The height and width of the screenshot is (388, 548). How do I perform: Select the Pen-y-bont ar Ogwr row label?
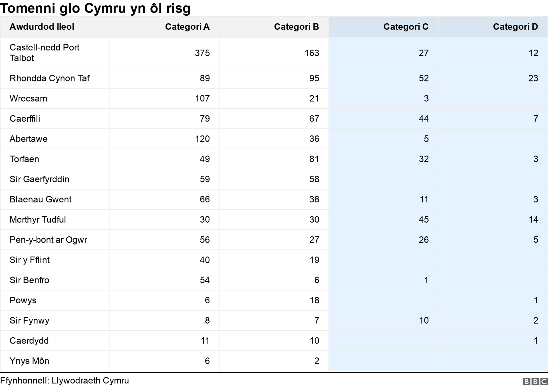point(48,240)
